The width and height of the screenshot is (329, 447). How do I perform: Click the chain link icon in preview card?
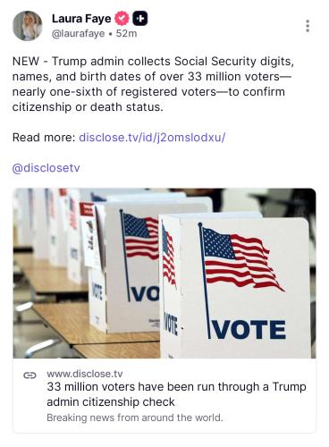tap(30, 375)
